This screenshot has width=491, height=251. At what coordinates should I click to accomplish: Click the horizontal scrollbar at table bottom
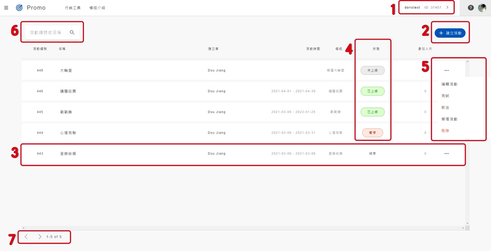tap(243, 228)
